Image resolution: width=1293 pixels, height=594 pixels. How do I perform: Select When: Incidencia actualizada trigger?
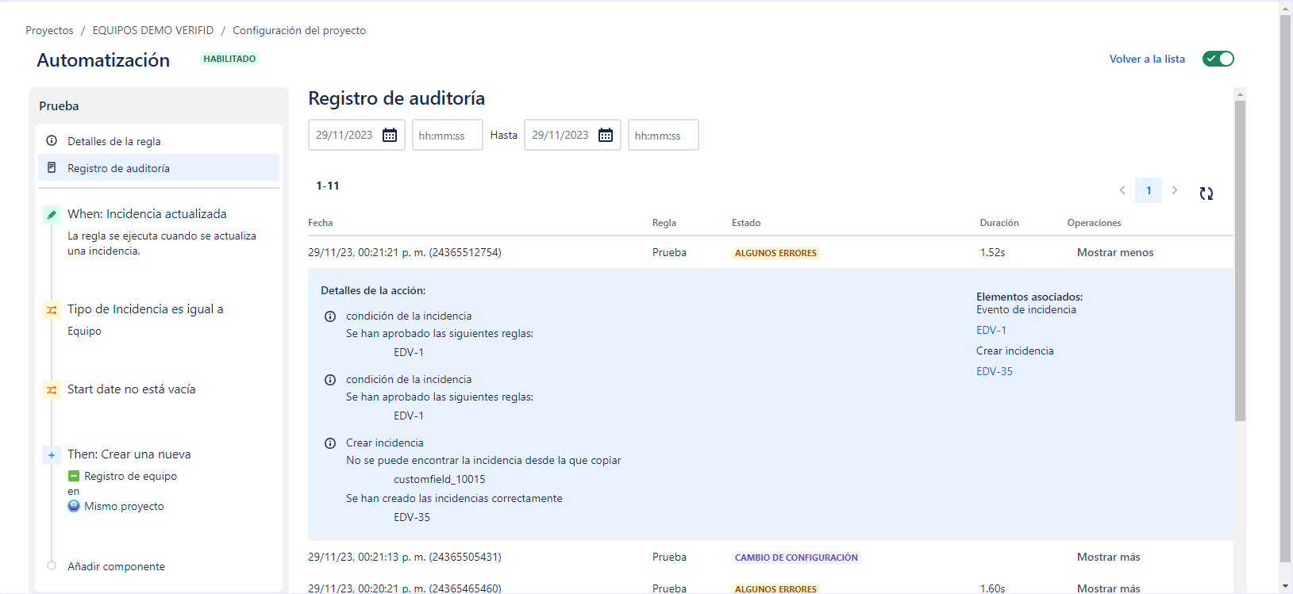coord(147,214)
